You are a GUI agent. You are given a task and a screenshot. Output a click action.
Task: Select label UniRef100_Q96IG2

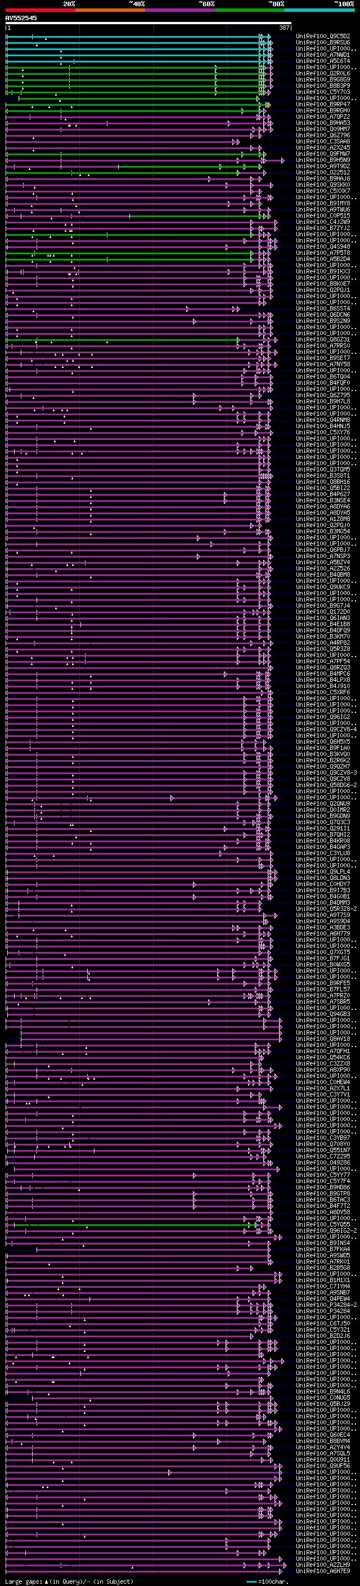[323, 717]
